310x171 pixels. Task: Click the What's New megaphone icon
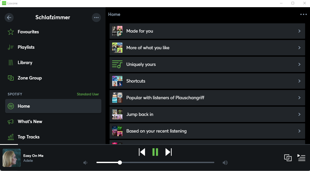(11, 122)
